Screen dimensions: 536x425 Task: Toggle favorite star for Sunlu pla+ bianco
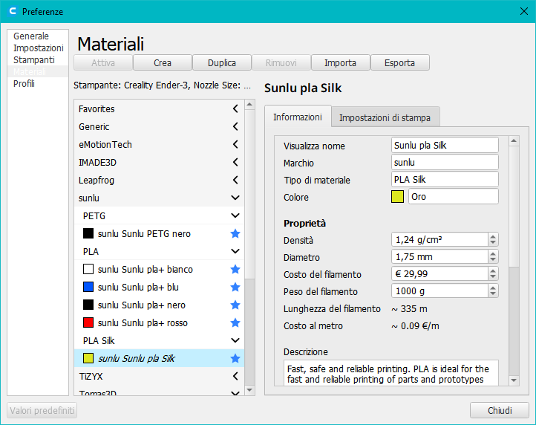[x=235, y=269]
